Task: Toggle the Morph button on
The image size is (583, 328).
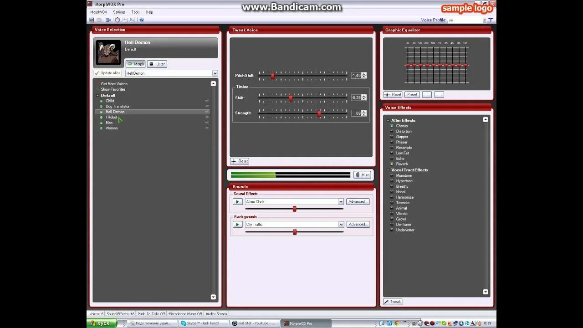Action: coord(135,64)
